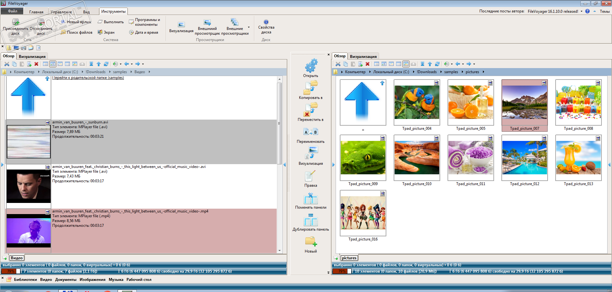
Task: Open the Внешние просмотрщики dropdown arrow
Action: pos(249,27)
